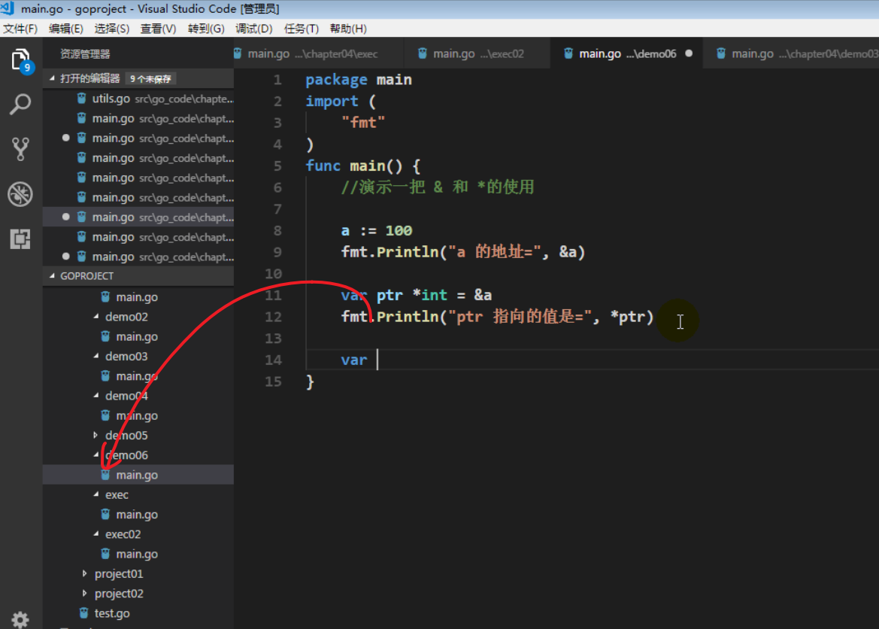Open main.go under the demo03 folder
This screenshot has width=879, height=629.
pyautogui.click(x=138, y=376)
